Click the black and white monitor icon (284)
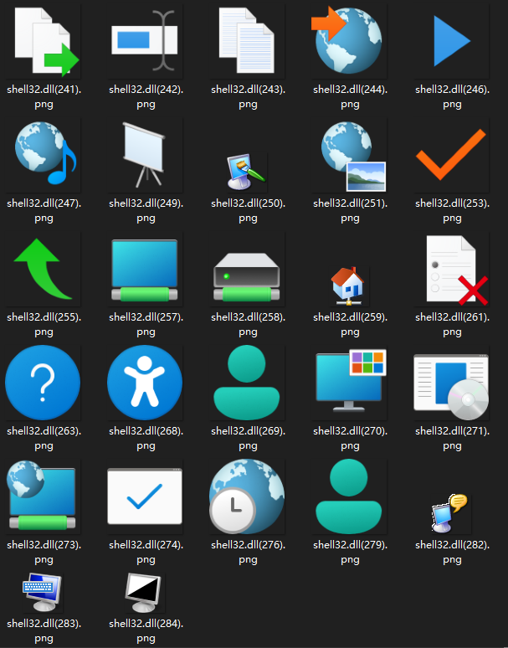This screenshot has height=648, width=508. 143,592
